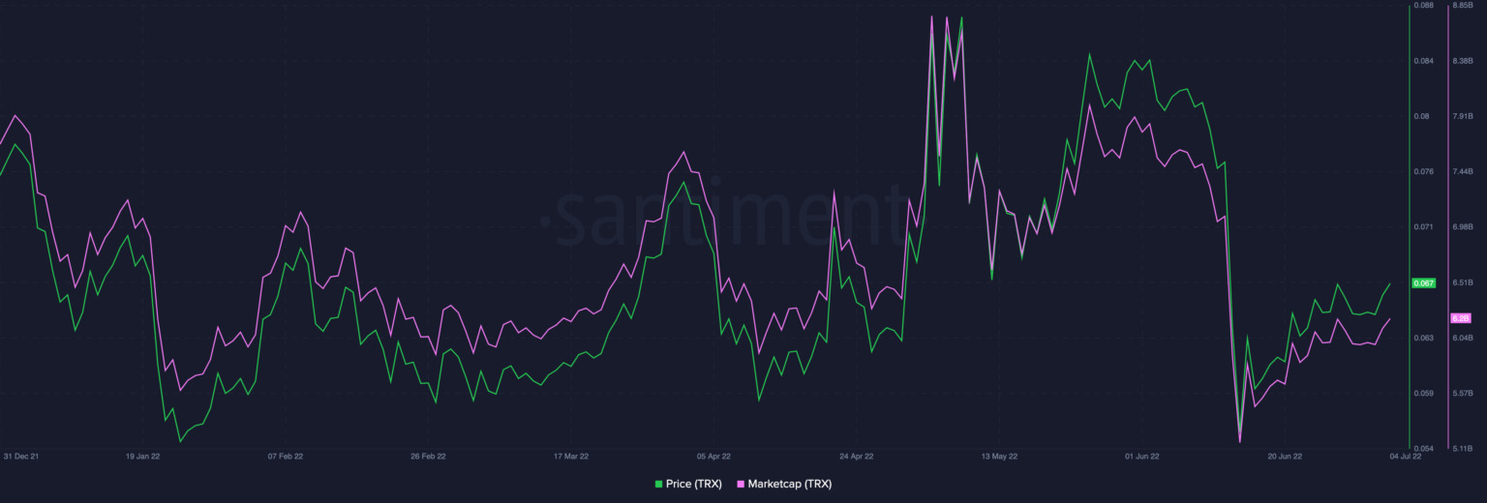Select the 24 Apr 22 date label

[x=857, y=455]
